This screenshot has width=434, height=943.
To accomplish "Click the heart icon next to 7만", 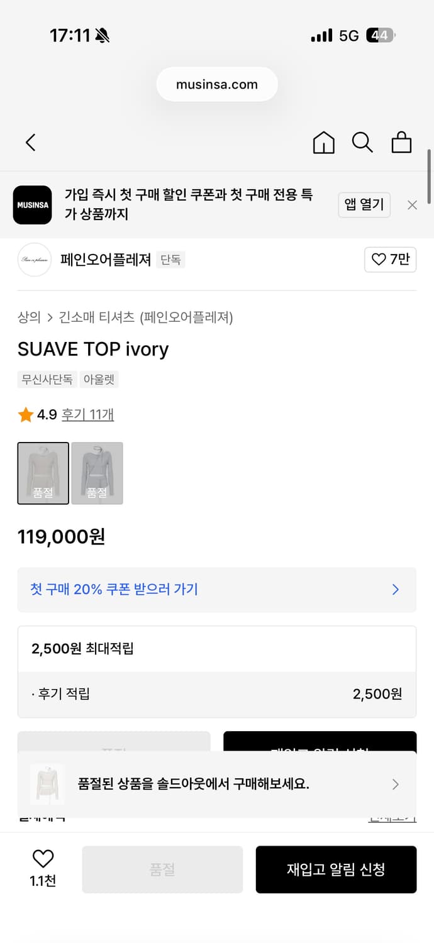I will pyautogui.click(x=378, y=260).
